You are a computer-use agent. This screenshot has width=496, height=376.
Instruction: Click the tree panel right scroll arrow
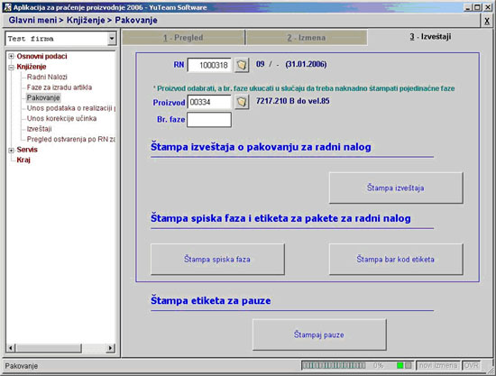coord(110,348)
